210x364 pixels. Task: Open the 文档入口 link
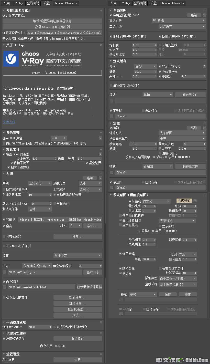[x=9, y=122]
